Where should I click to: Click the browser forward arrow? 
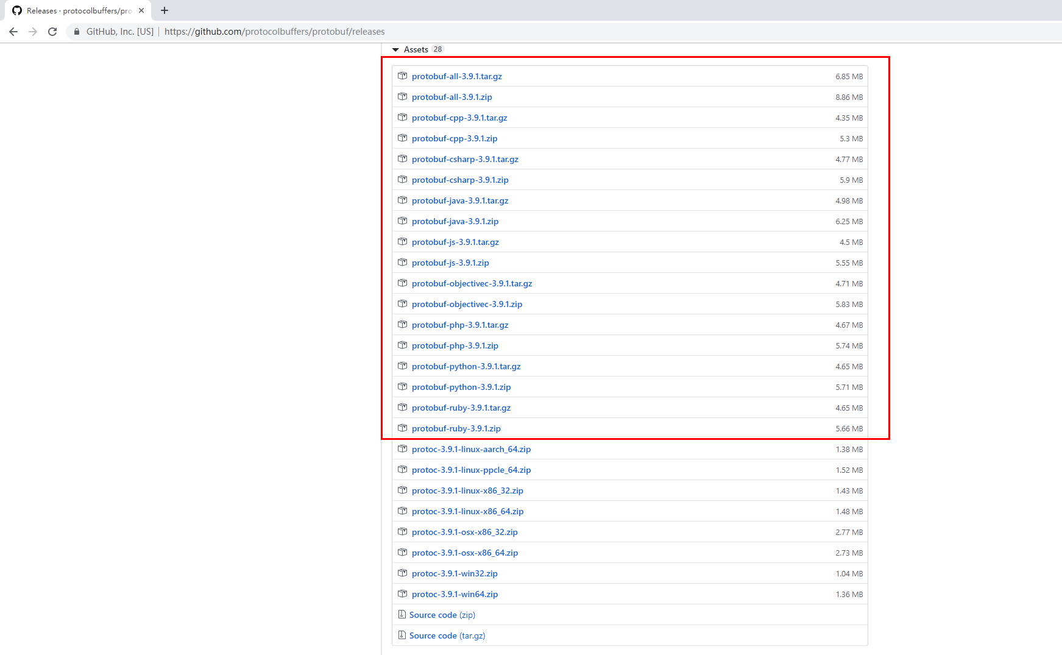point(33,32)
